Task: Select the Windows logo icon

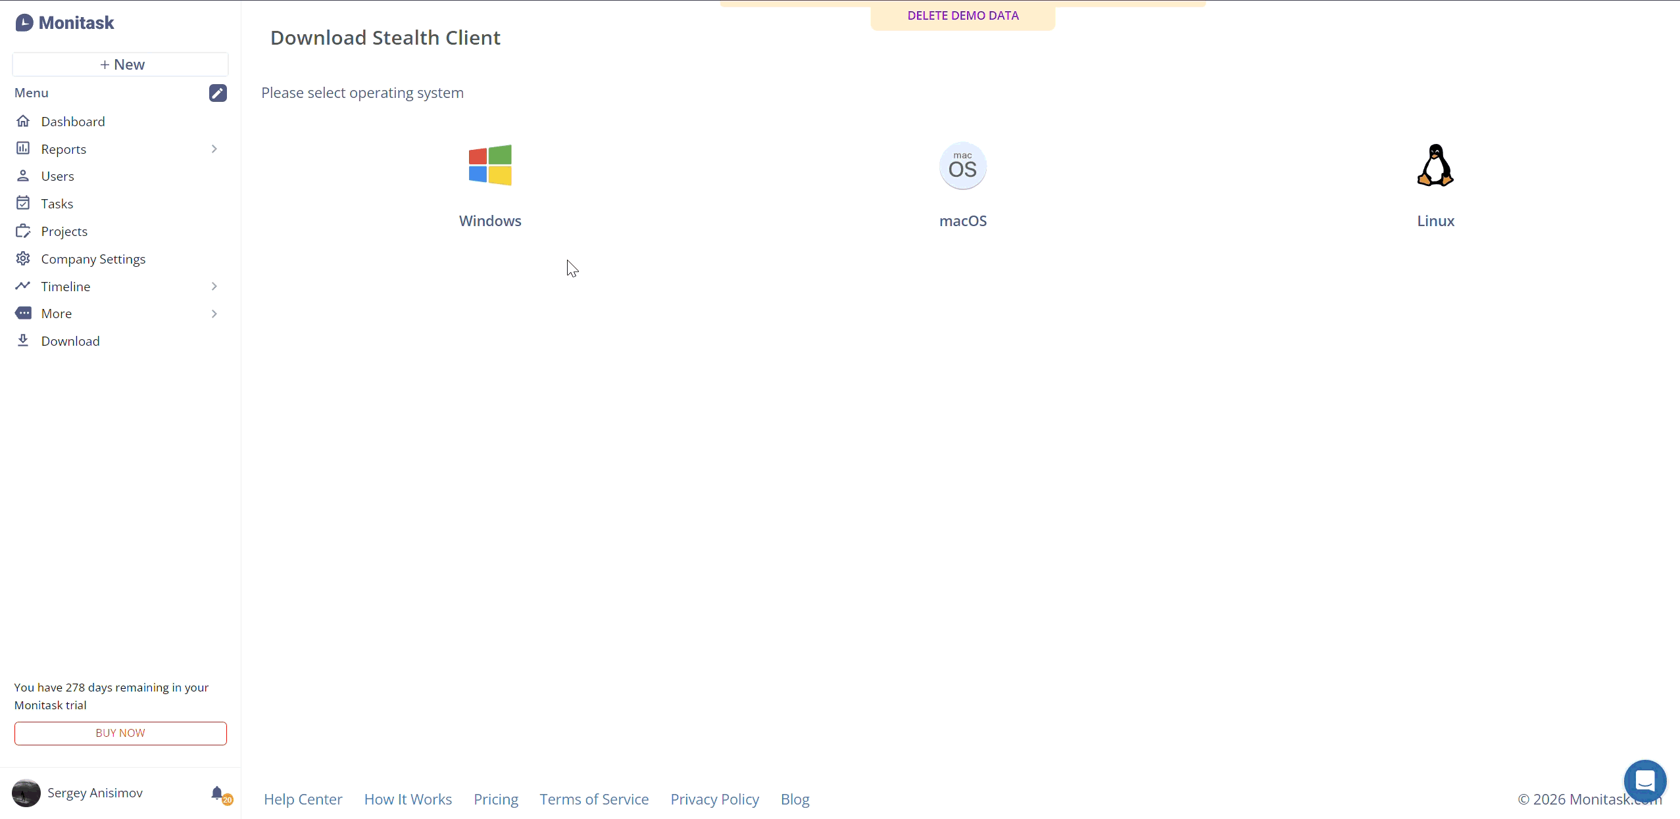Action: [490, 165]
